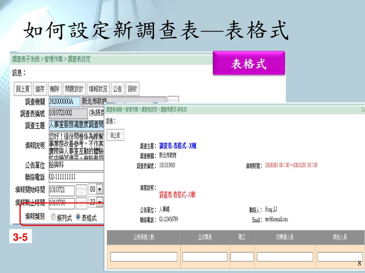Click the blue 調查表-表格式--X軸 title
The width and height of the screenshot is (365, 273).
pyautogui.click(x=178, y=146)
